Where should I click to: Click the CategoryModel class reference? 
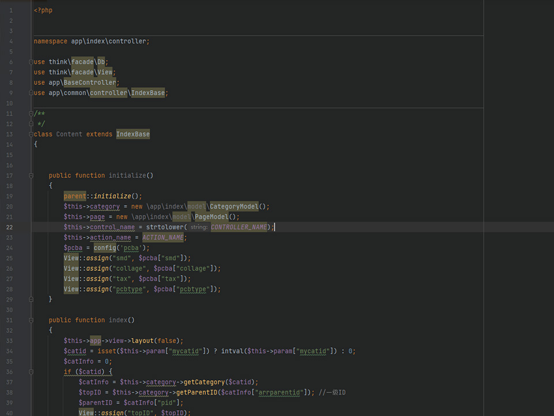(233, 206)
